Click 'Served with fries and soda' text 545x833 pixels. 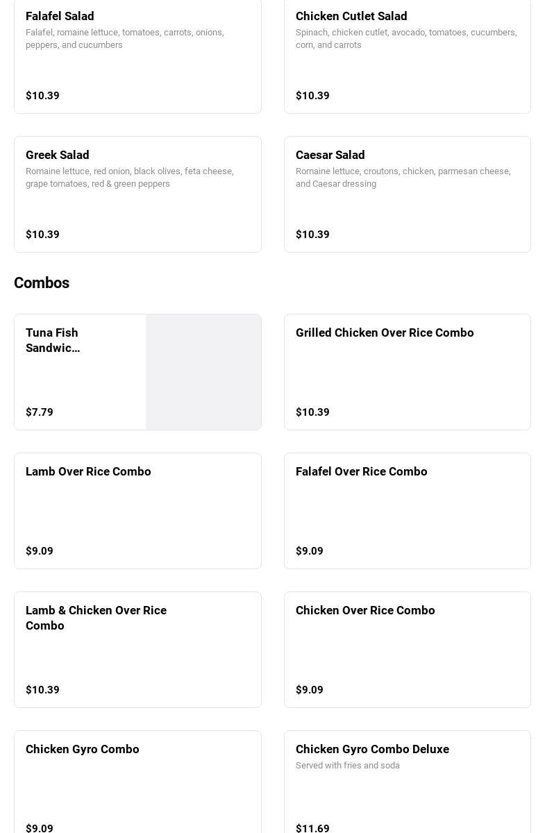tap(348, 766)
